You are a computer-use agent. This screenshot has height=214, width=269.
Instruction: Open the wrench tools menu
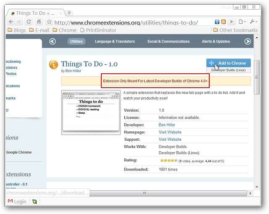point(253,21)
